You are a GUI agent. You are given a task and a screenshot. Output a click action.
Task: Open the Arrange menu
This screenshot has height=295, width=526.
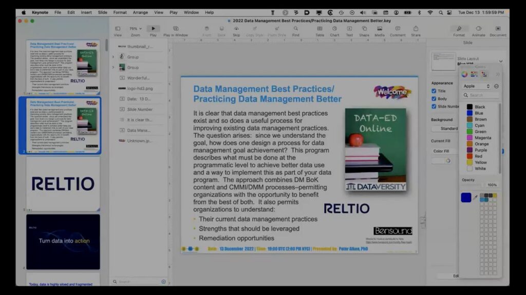coord(140,12)
